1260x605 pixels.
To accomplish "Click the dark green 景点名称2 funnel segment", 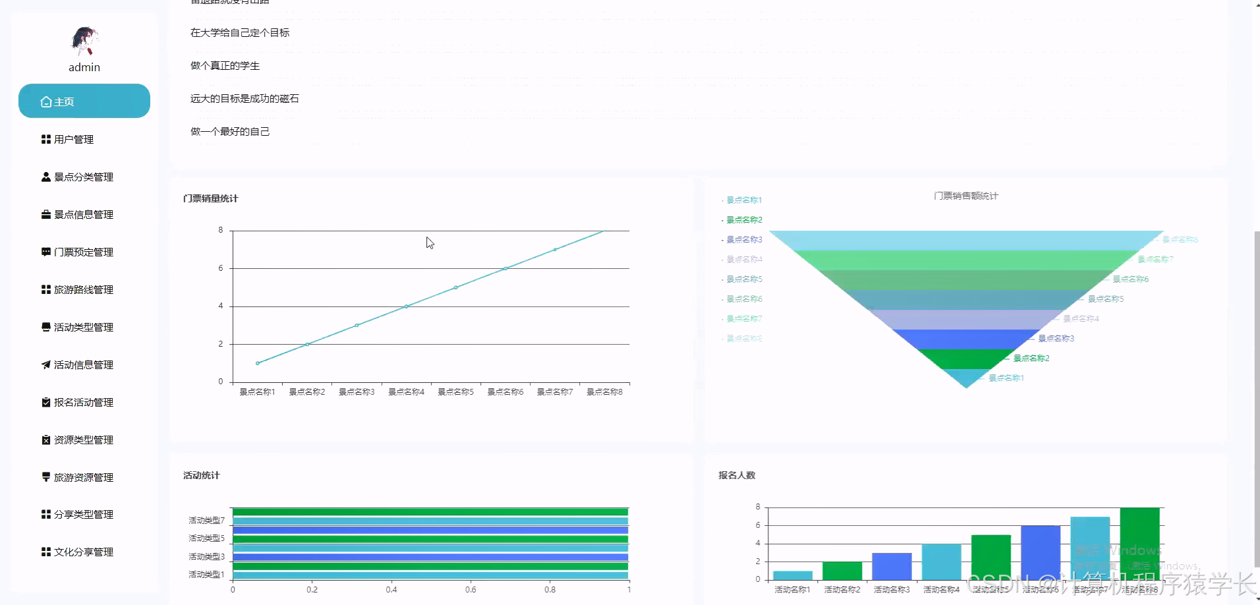I will tap(966, 359).
